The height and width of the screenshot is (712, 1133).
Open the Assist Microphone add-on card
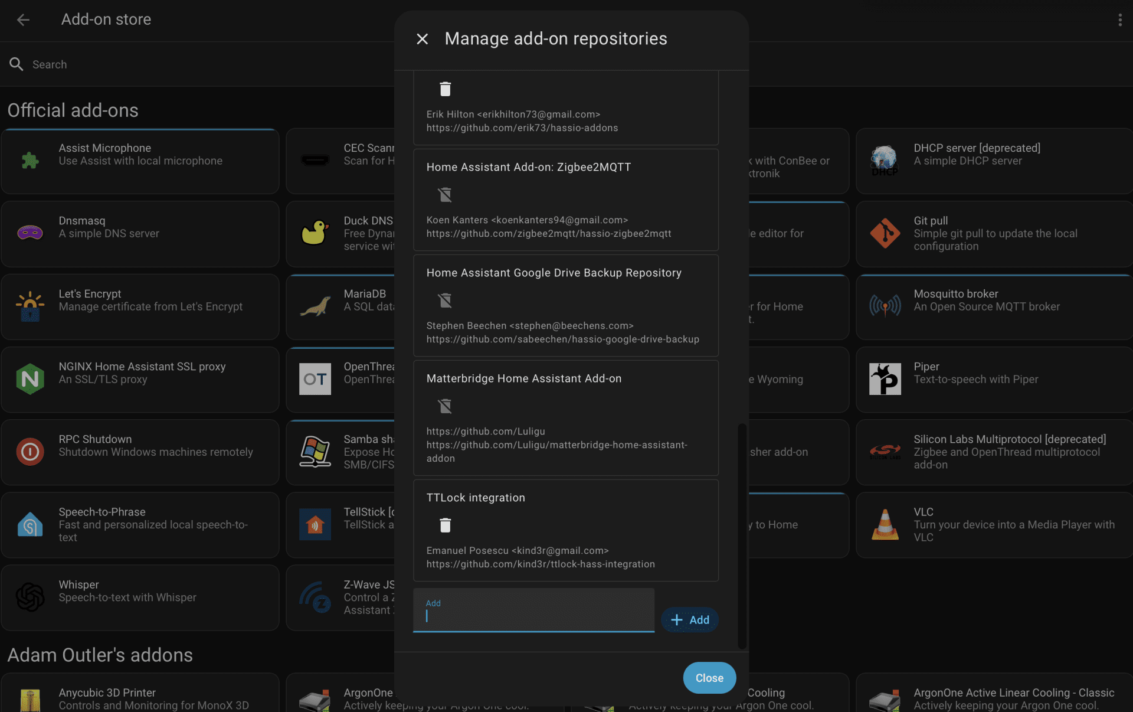pos(140,161)
